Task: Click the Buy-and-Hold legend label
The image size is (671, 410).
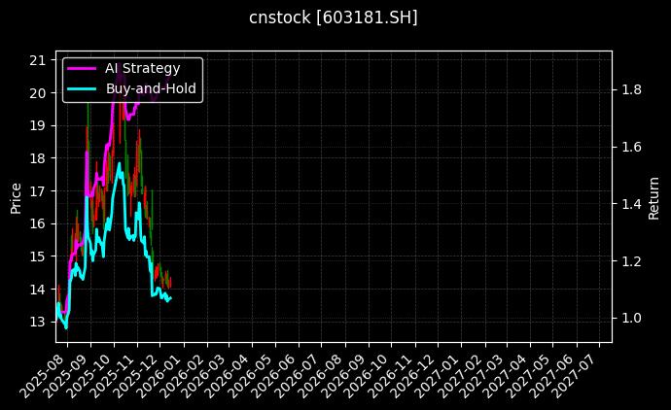Action: click(151, 88)
